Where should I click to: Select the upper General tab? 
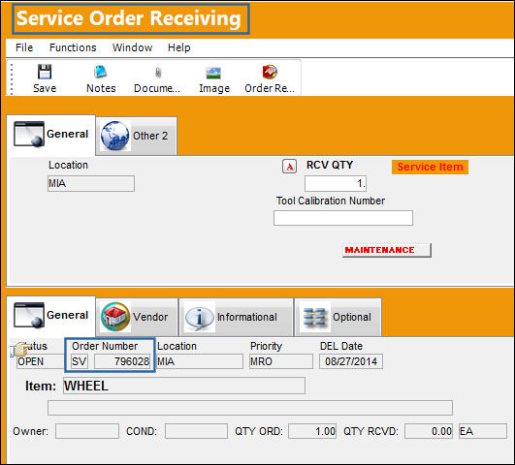pyautogui.click(x=51, y=135)
